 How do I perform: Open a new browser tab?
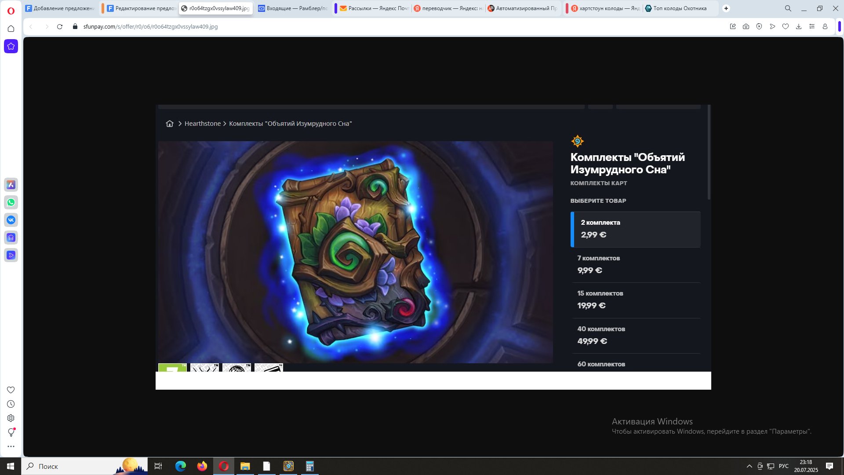tap(726, 8)
